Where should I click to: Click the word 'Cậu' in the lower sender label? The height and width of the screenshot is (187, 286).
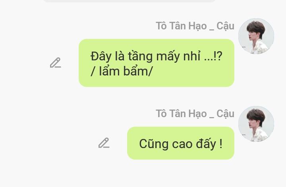coord(226,114)
